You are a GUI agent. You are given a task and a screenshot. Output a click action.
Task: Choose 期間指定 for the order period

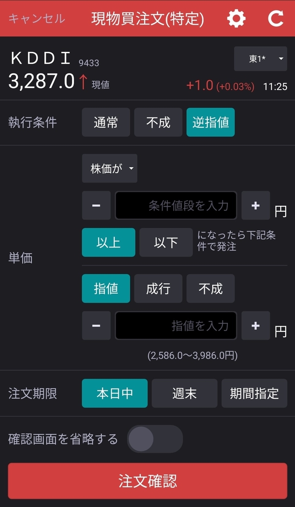point(254,393)
